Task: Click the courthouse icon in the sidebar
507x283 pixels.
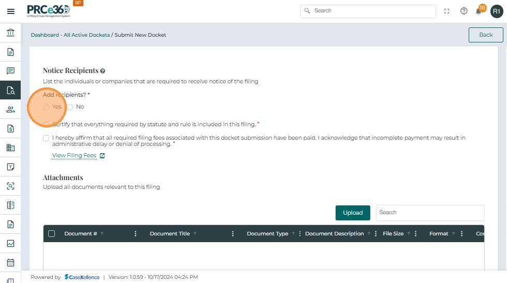Action: point(10,33)
